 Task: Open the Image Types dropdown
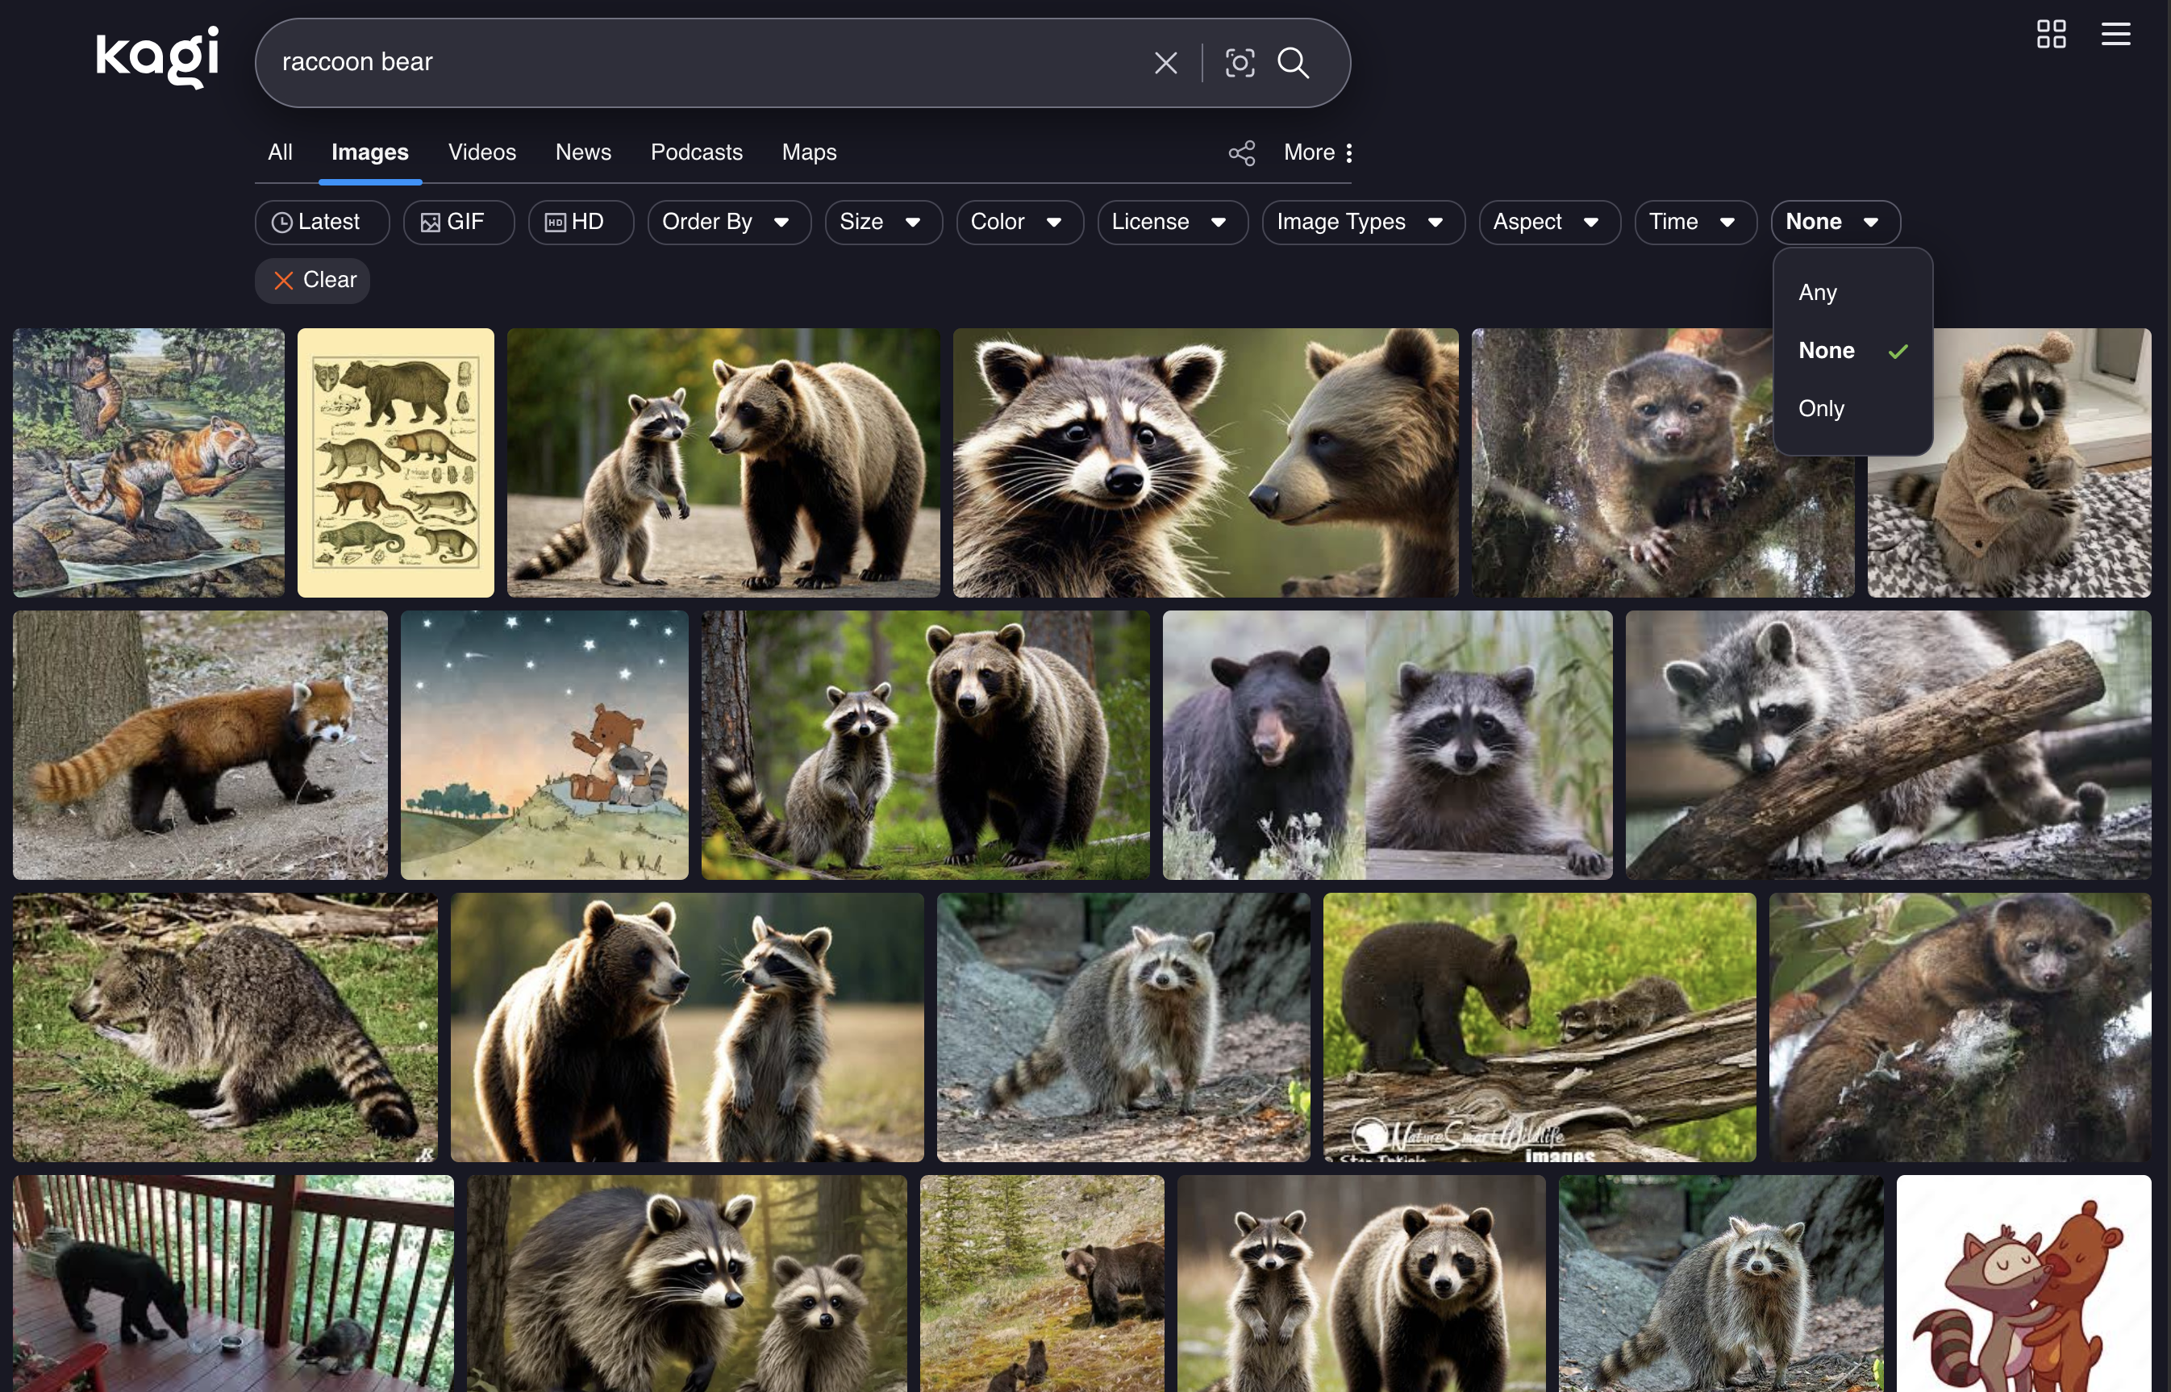click(1363, 223)
